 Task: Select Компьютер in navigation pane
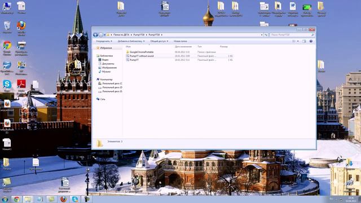coord(106,80)
